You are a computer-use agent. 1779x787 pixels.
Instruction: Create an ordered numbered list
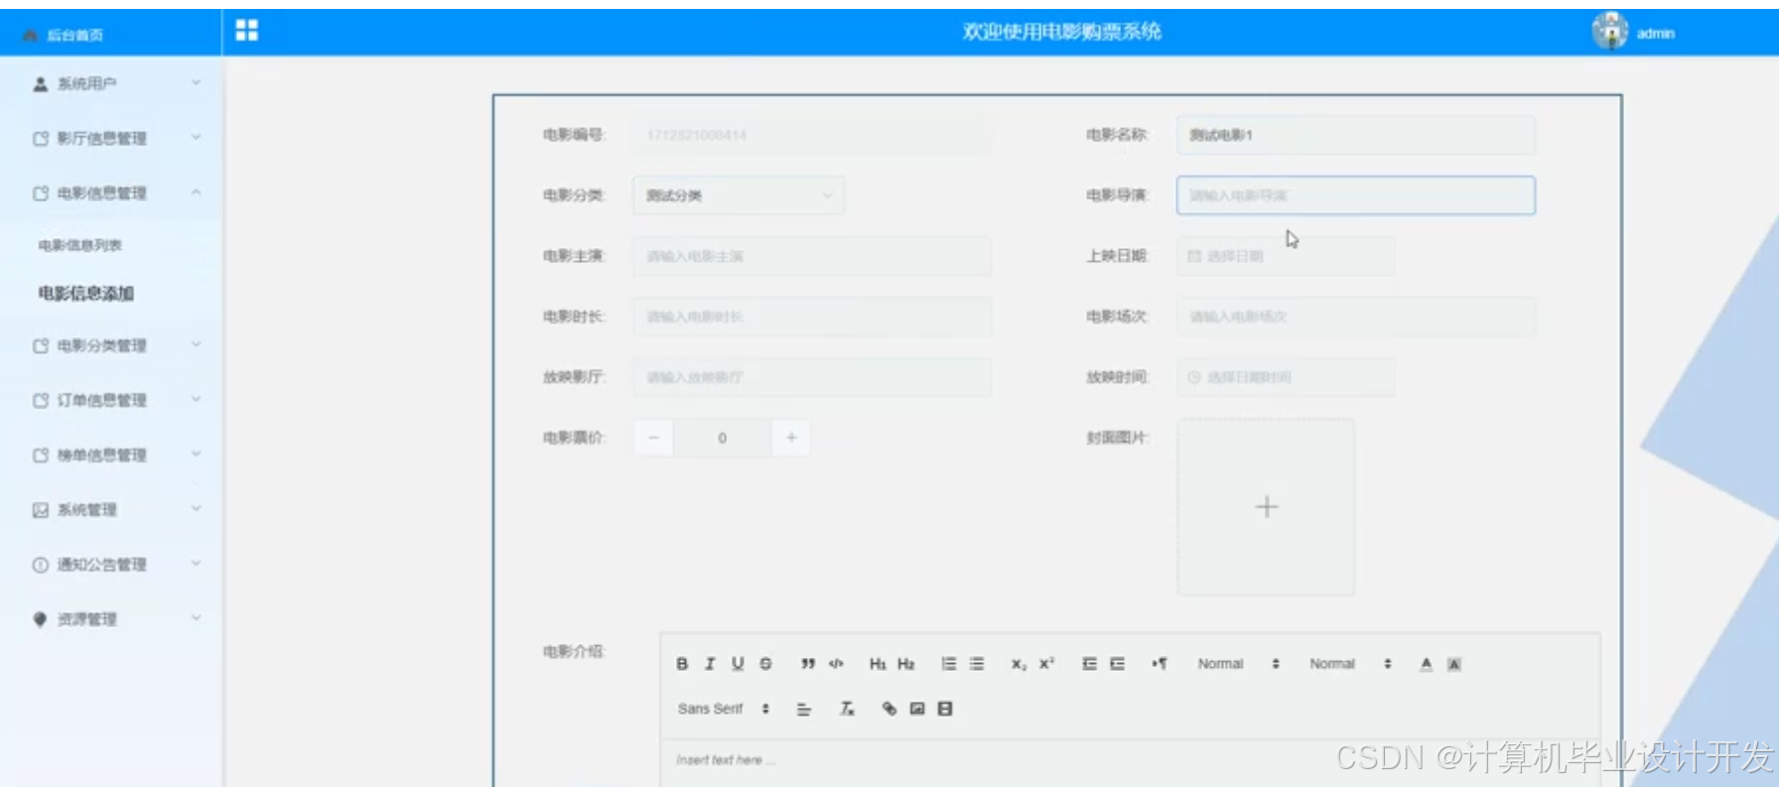[949, 664]
